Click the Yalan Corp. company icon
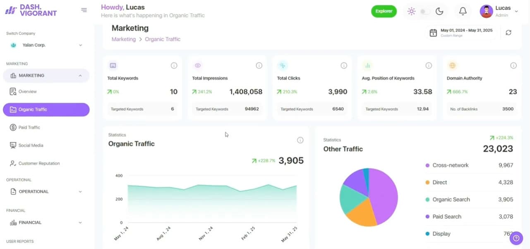 13,45
